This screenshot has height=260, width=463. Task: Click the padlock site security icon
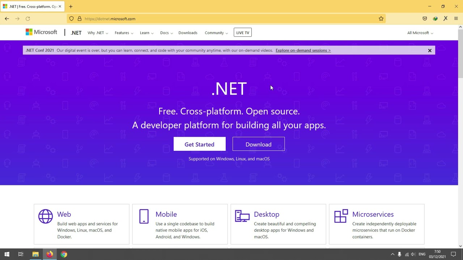[80, 19]
